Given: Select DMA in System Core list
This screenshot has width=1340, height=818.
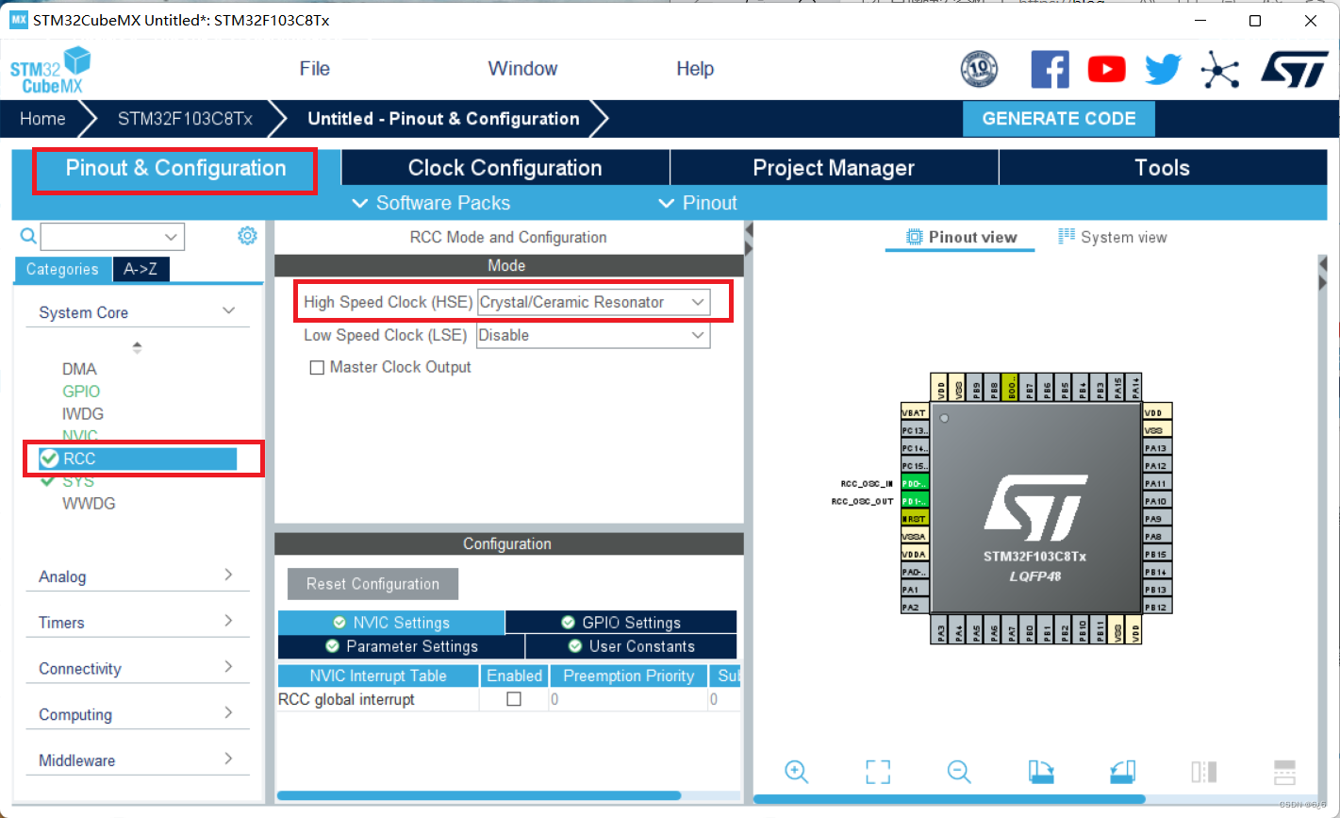Looking at the screenshot, I should [x=79, y=369].
